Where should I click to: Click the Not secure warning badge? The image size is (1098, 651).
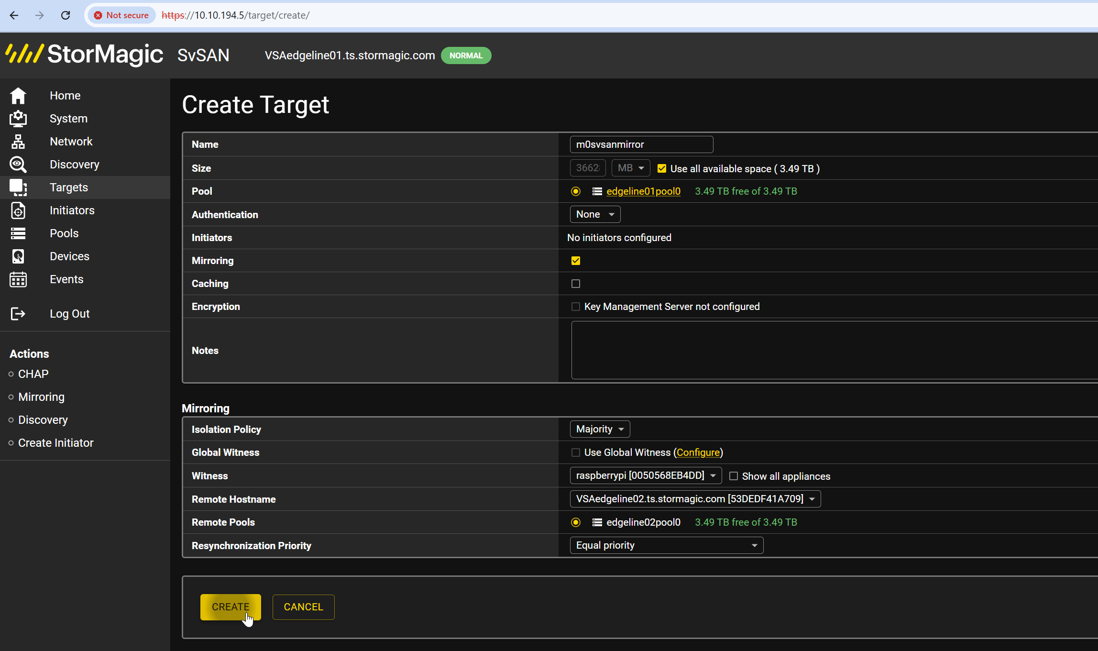(x=121, y=15)
